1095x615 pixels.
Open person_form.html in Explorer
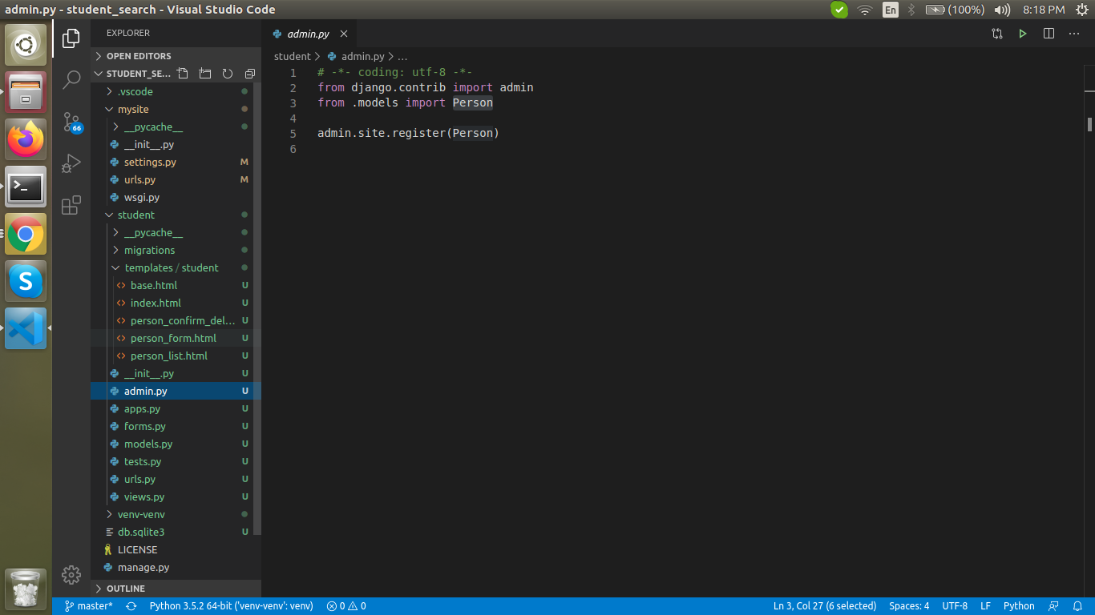176,338
